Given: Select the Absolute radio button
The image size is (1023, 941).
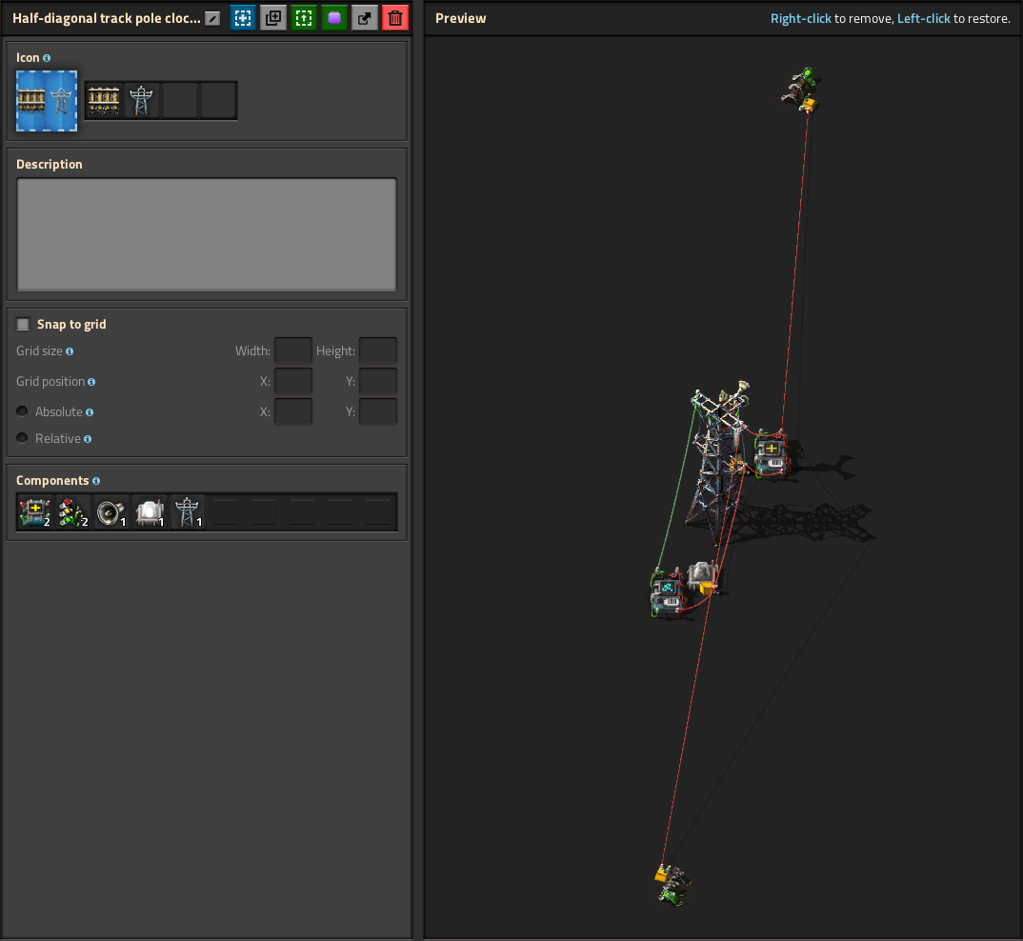Looking at the screenshot, I should click(x=22, y=411).
